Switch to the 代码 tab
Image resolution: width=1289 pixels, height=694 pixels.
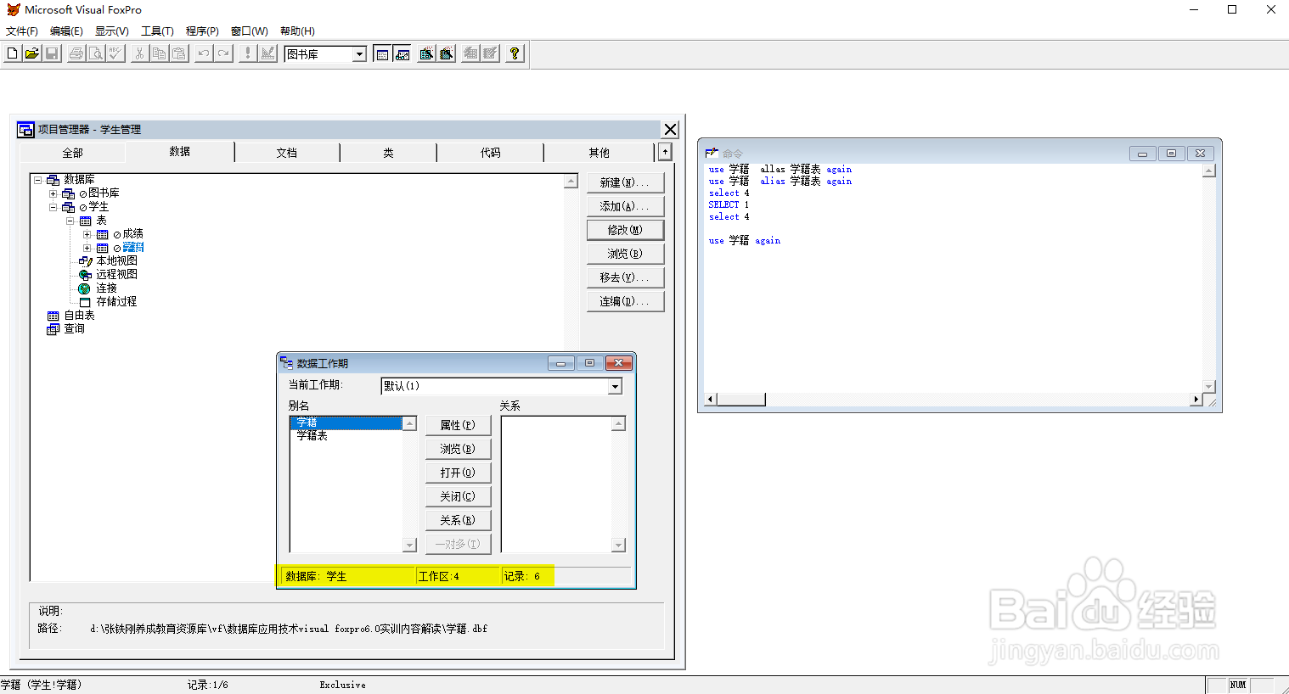click(x=490, y=153)
